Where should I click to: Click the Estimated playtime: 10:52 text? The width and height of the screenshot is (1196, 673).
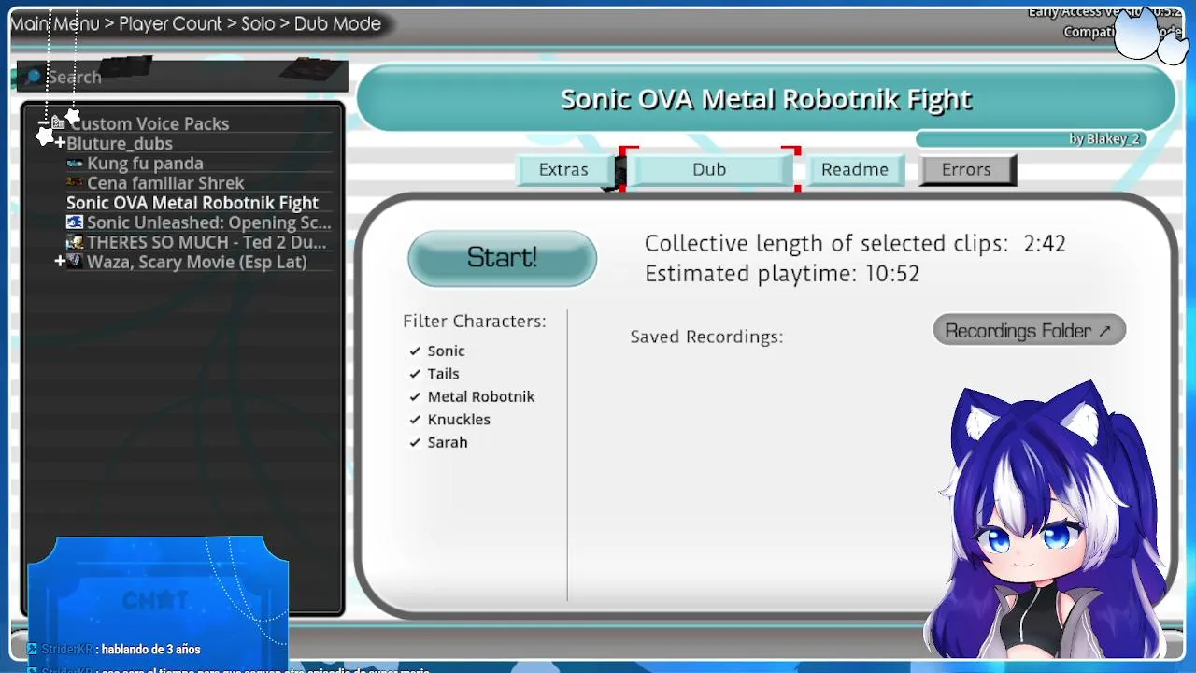point(782,274)
